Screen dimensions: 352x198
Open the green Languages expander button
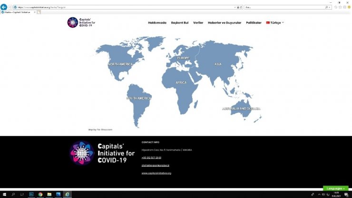(x=336, y=188)
